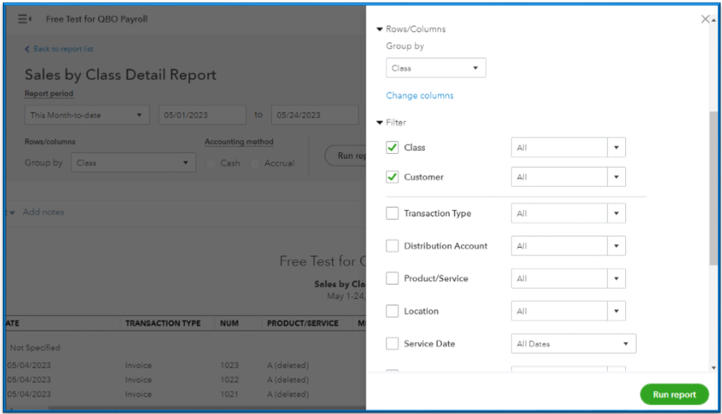Open the background Group by Class dropdown
This screenshot has width=722, height=414.
click(x=133, y=163)
